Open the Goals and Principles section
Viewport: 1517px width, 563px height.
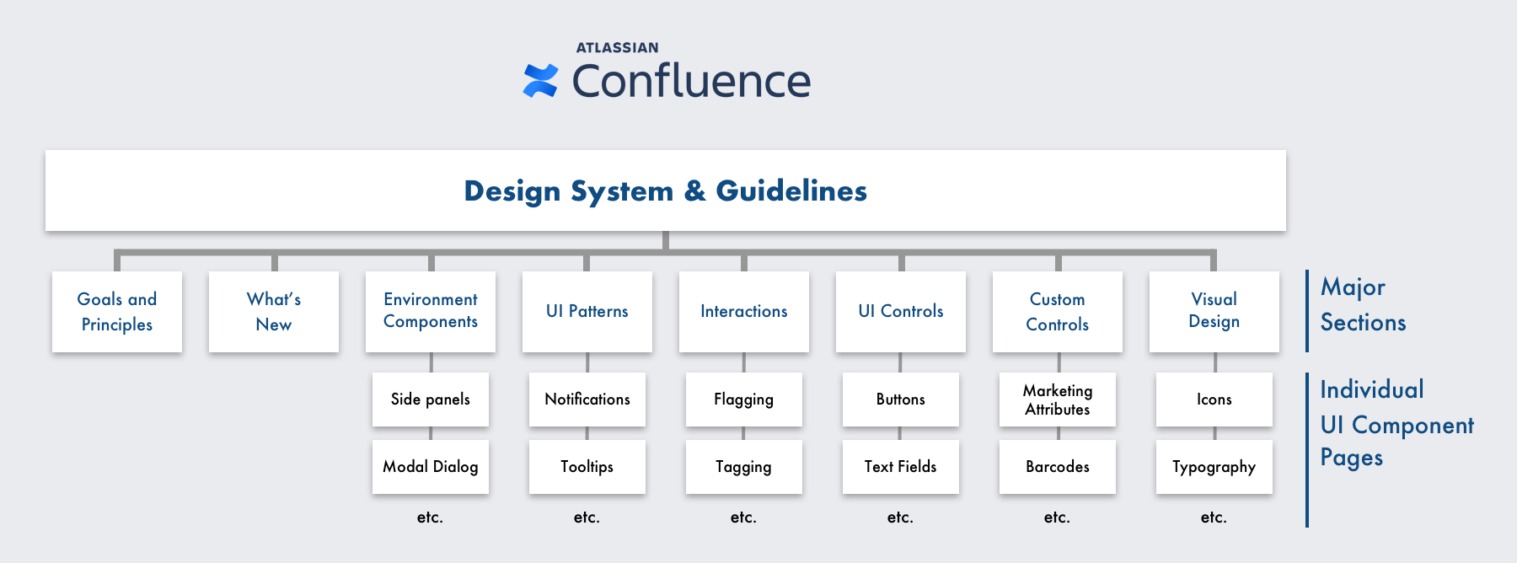tap(117, 312)
